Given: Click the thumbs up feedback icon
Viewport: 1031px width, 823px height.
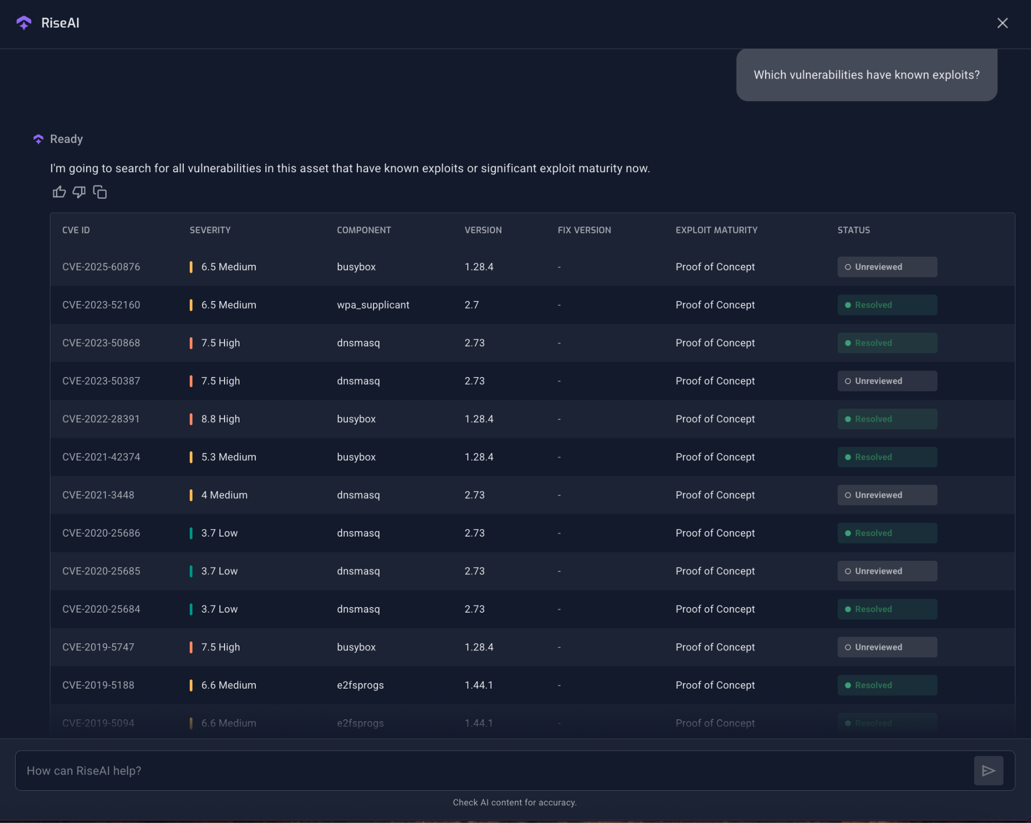Looking at the screenshot, I should pyautogui.click(x=59, y=192).
